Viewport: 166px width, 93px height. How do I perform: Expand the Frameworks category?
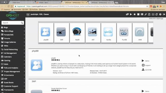[x=13, y=90]
